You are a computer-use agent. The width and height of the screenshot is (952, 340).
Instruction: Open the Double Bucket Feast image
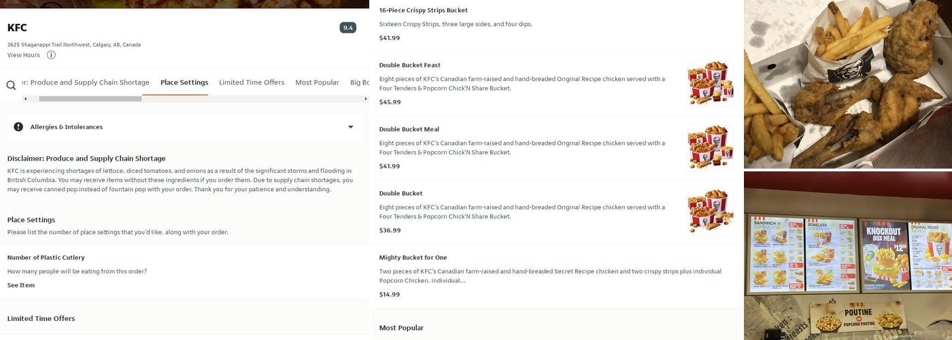710,84
